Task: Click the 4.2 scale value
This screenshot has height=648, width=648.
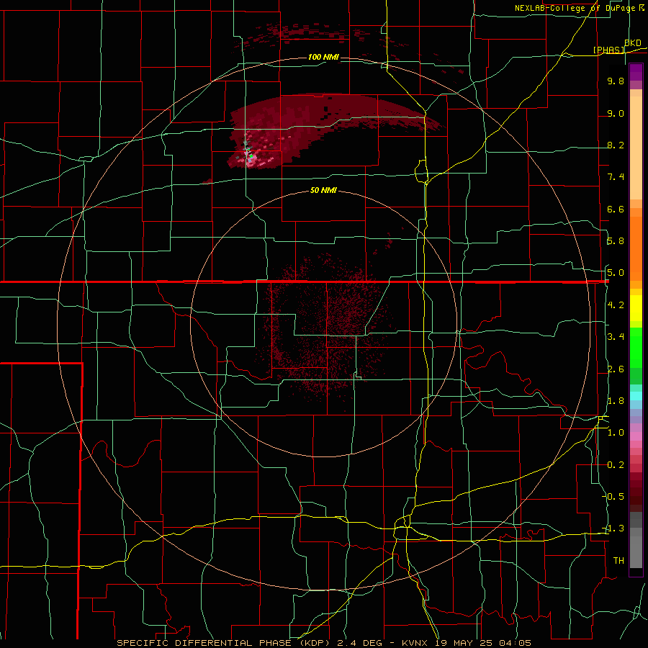Action: [616, 305]
